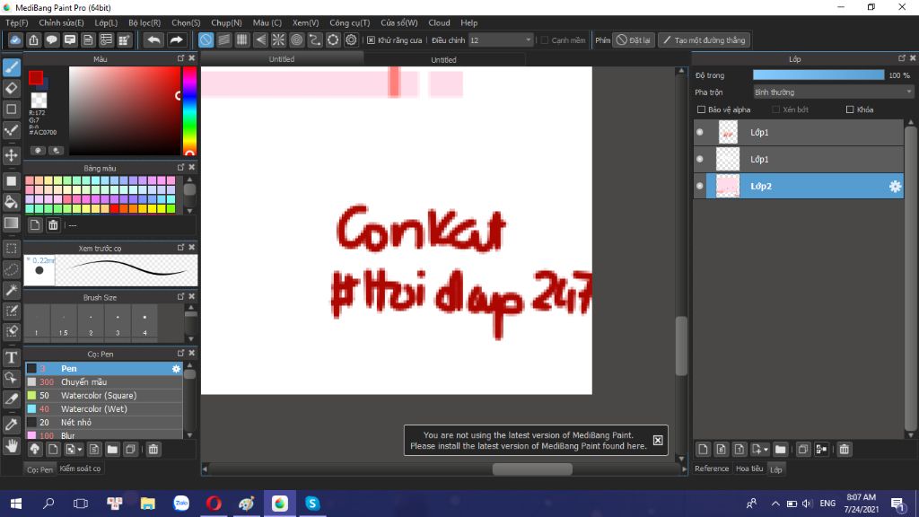The image size is (919, 517).
Task: Toggle Khử răng cưa checkbox
Action: click(x=371, y=40)
